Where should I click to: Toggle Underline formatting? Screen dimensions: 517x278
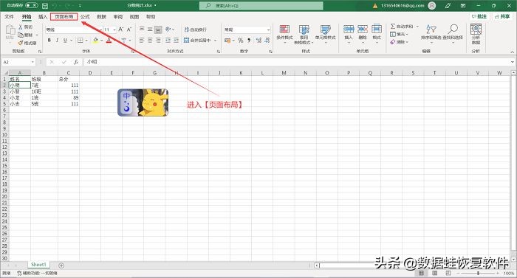point(65,40)
